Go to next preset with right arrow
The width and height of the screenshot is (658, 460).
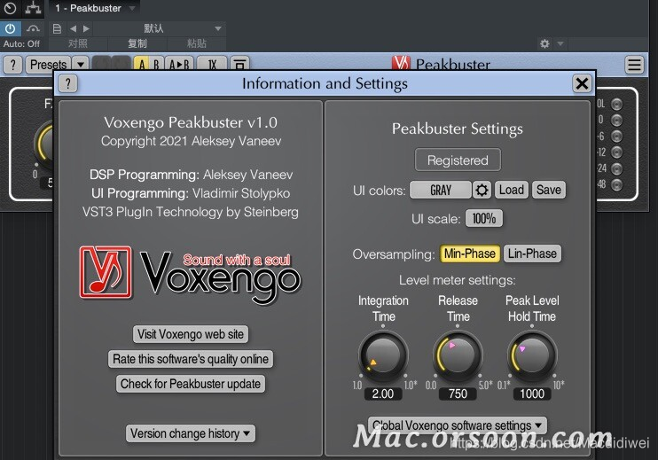tap(86, 28)
